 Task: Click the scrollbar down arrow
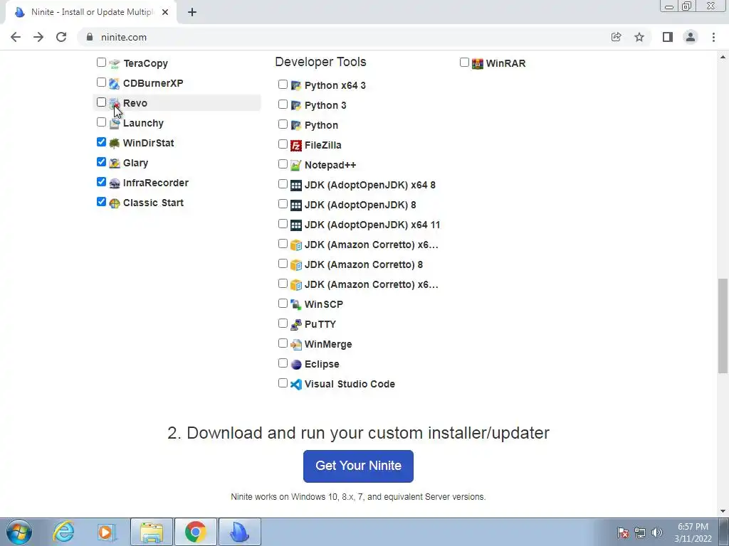(x=723, y=511)
